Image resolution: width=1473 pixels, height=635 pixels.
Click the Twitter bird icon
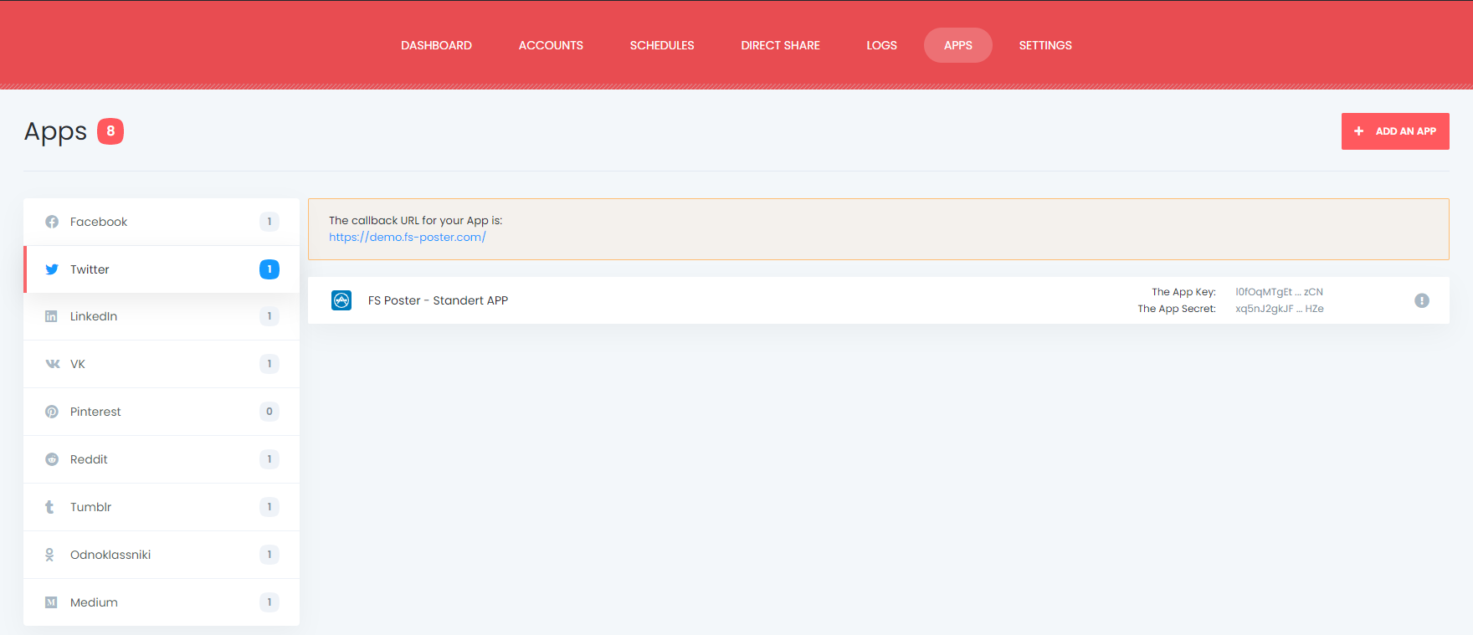point(52,269)
